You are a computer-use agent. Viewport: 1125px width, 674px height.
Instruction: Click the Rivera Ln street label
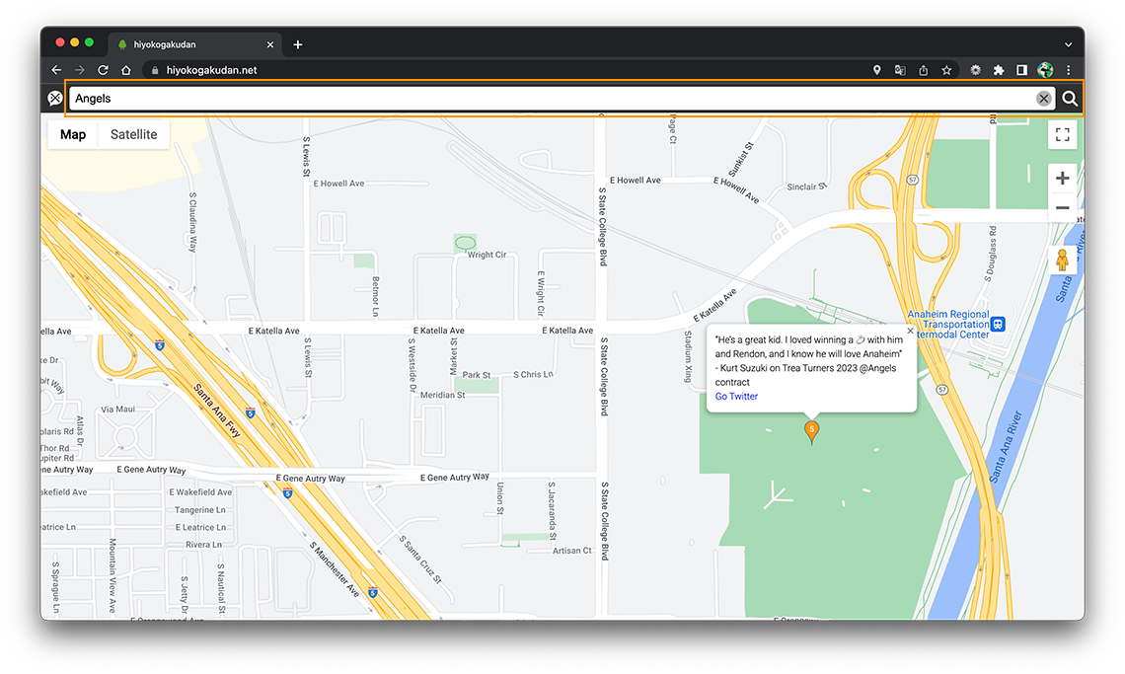(x=203, y=545)
